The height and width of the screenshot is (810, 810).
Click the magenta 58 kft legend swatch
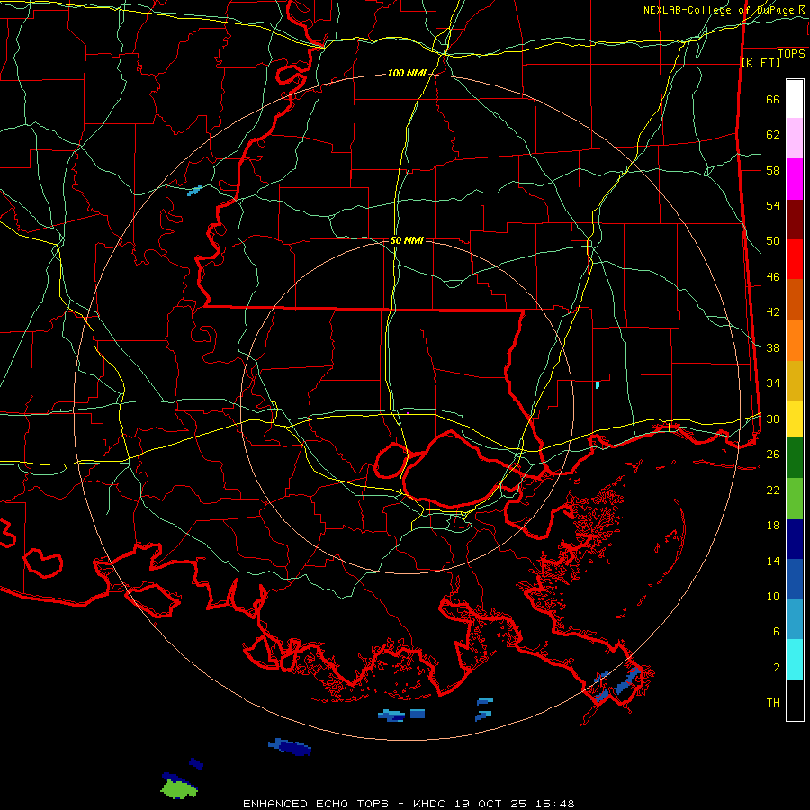tap(795, 179)
